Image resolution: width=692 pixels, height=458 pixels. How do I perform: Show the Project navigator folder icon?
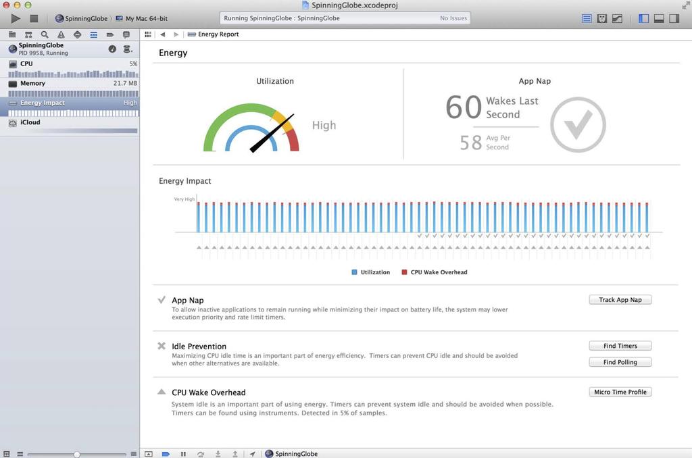click(12, 34)
